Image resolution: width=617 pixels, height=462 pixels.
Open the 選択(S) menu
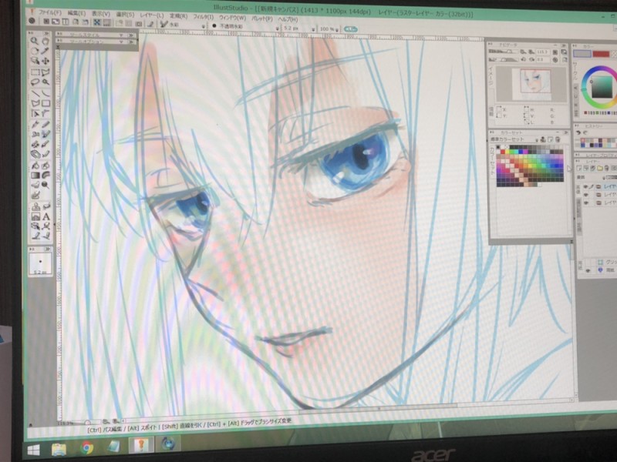(x=125, y=14)
